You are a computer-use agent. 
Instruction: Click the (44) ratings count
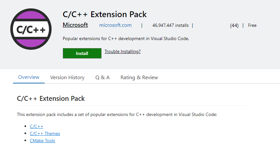tap(234, 26)
